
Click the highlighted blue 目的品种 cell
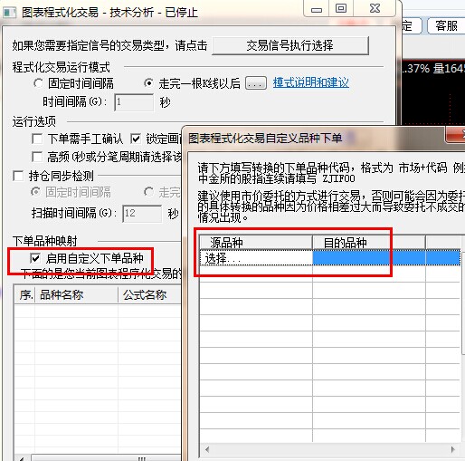pos(369,258)
